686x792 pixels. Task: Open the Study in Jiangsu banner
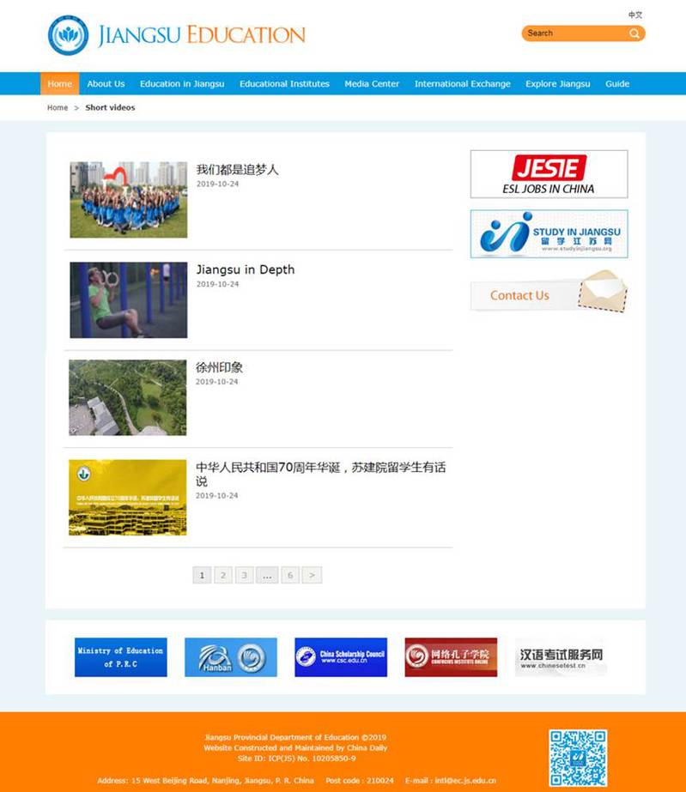pyautogui.click(x=549, y=234)
